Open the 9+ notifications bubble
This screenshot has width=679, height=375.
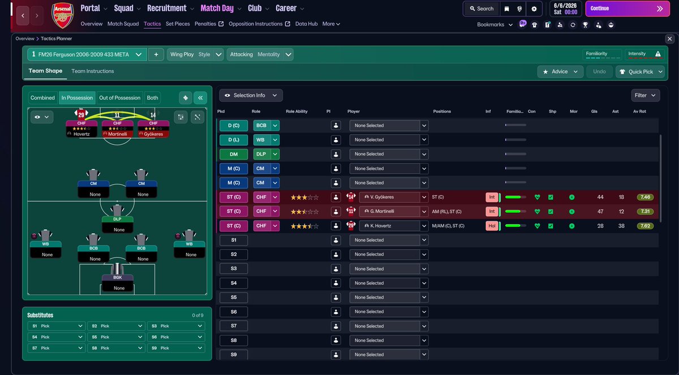pyautogui.click(x=522, y=24)
